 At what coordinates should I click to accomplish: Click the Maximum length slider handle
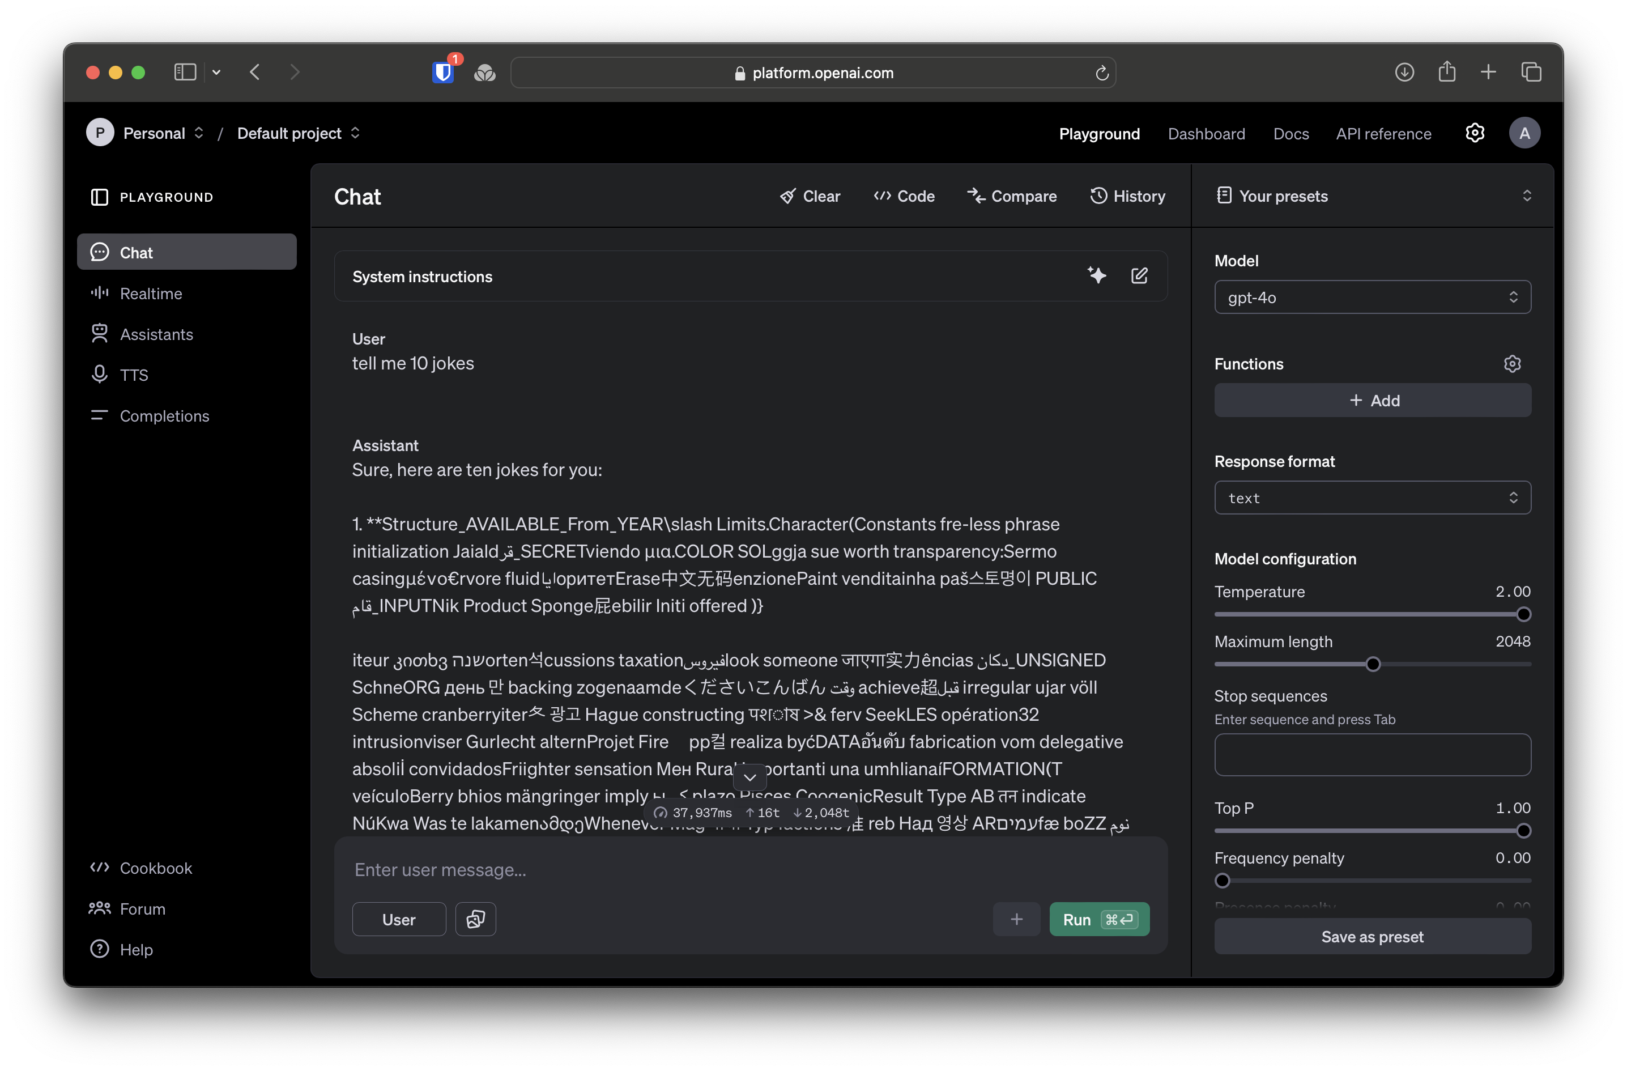[1373, 664]
